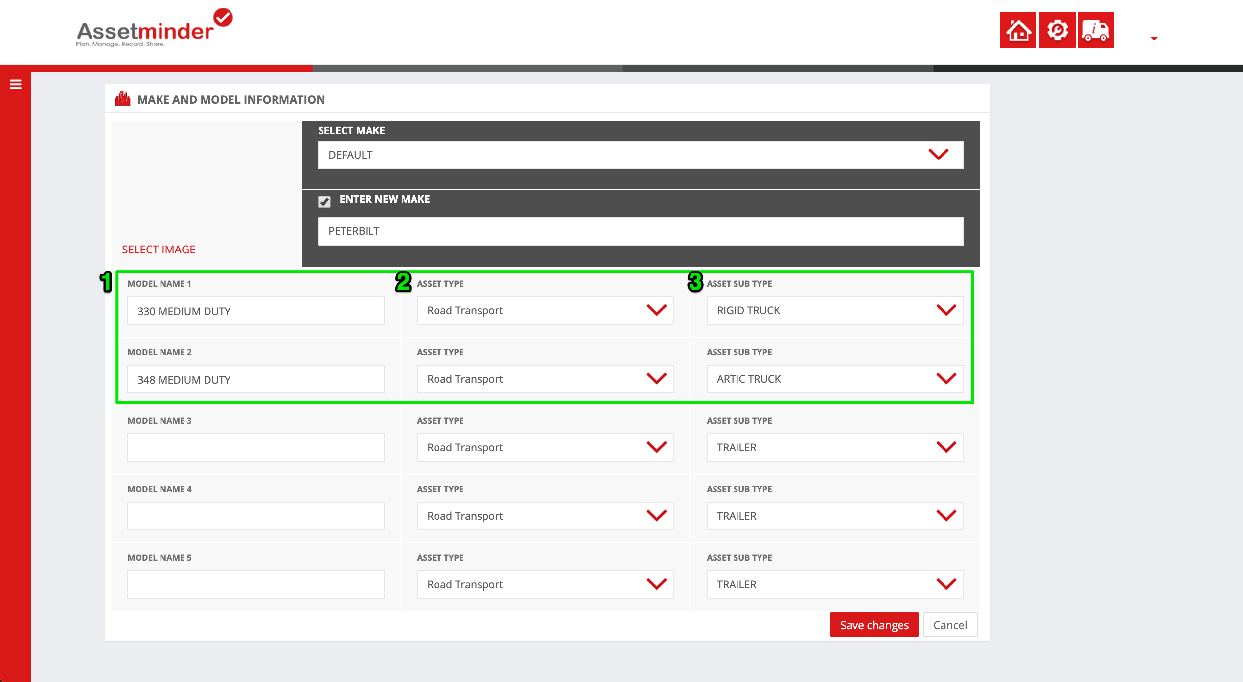
Task: Click the empty Model Name 4 field
Action: tap(256, 516)
